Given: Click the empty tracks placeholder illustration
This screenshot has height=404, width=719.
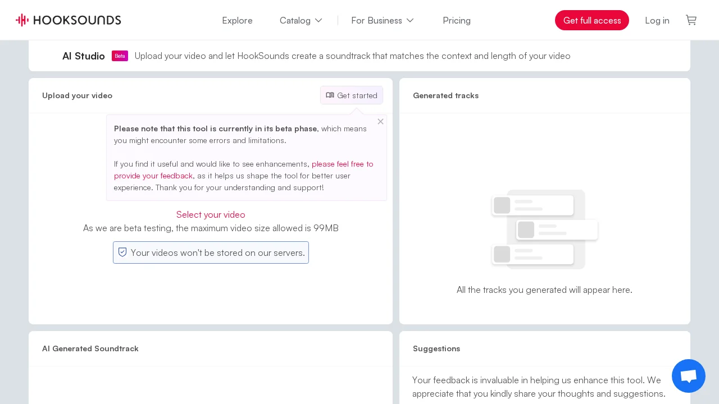Looking at the screenshot, I should (x=544, y=229).
